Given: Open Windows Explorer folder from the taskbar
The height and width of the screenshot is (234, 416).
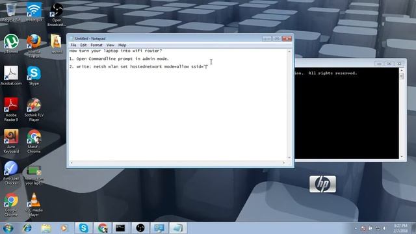Looking at the screenshot, I should click(46, 228).
